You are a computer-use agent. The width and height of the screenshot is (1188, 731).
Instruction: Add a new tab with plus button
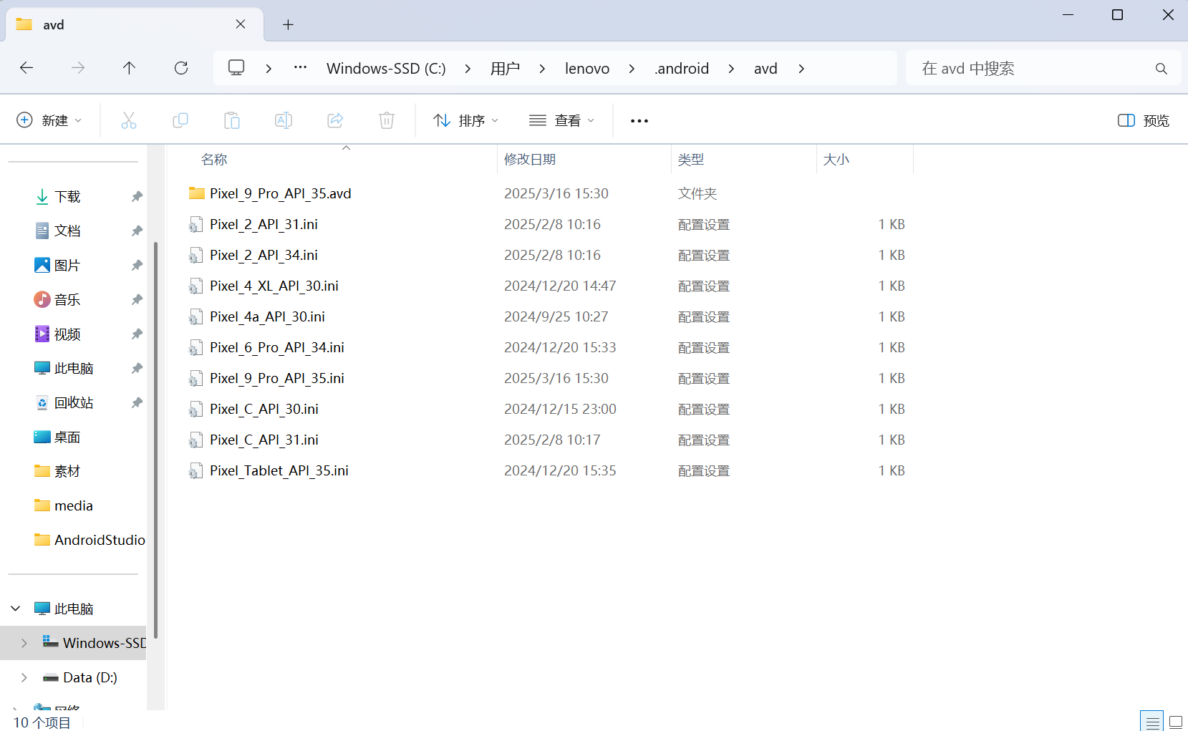tap(288, 25)
